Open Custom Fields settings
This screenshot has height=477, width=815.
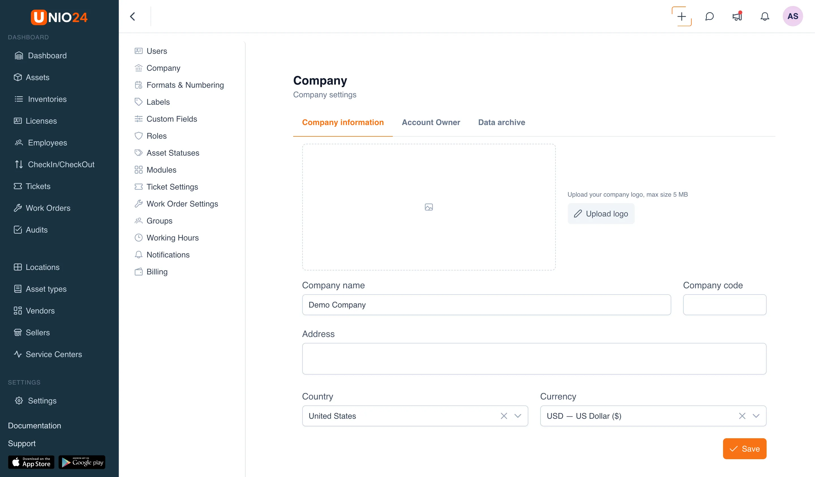coord(166,119)
